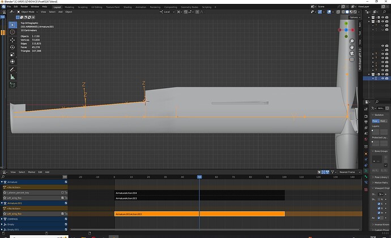Open the Multi-Export glTF 2.0 sidebar tab

click(360, 59)
